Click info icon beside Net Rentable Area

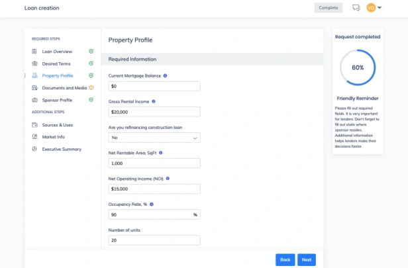click(161, 153)
